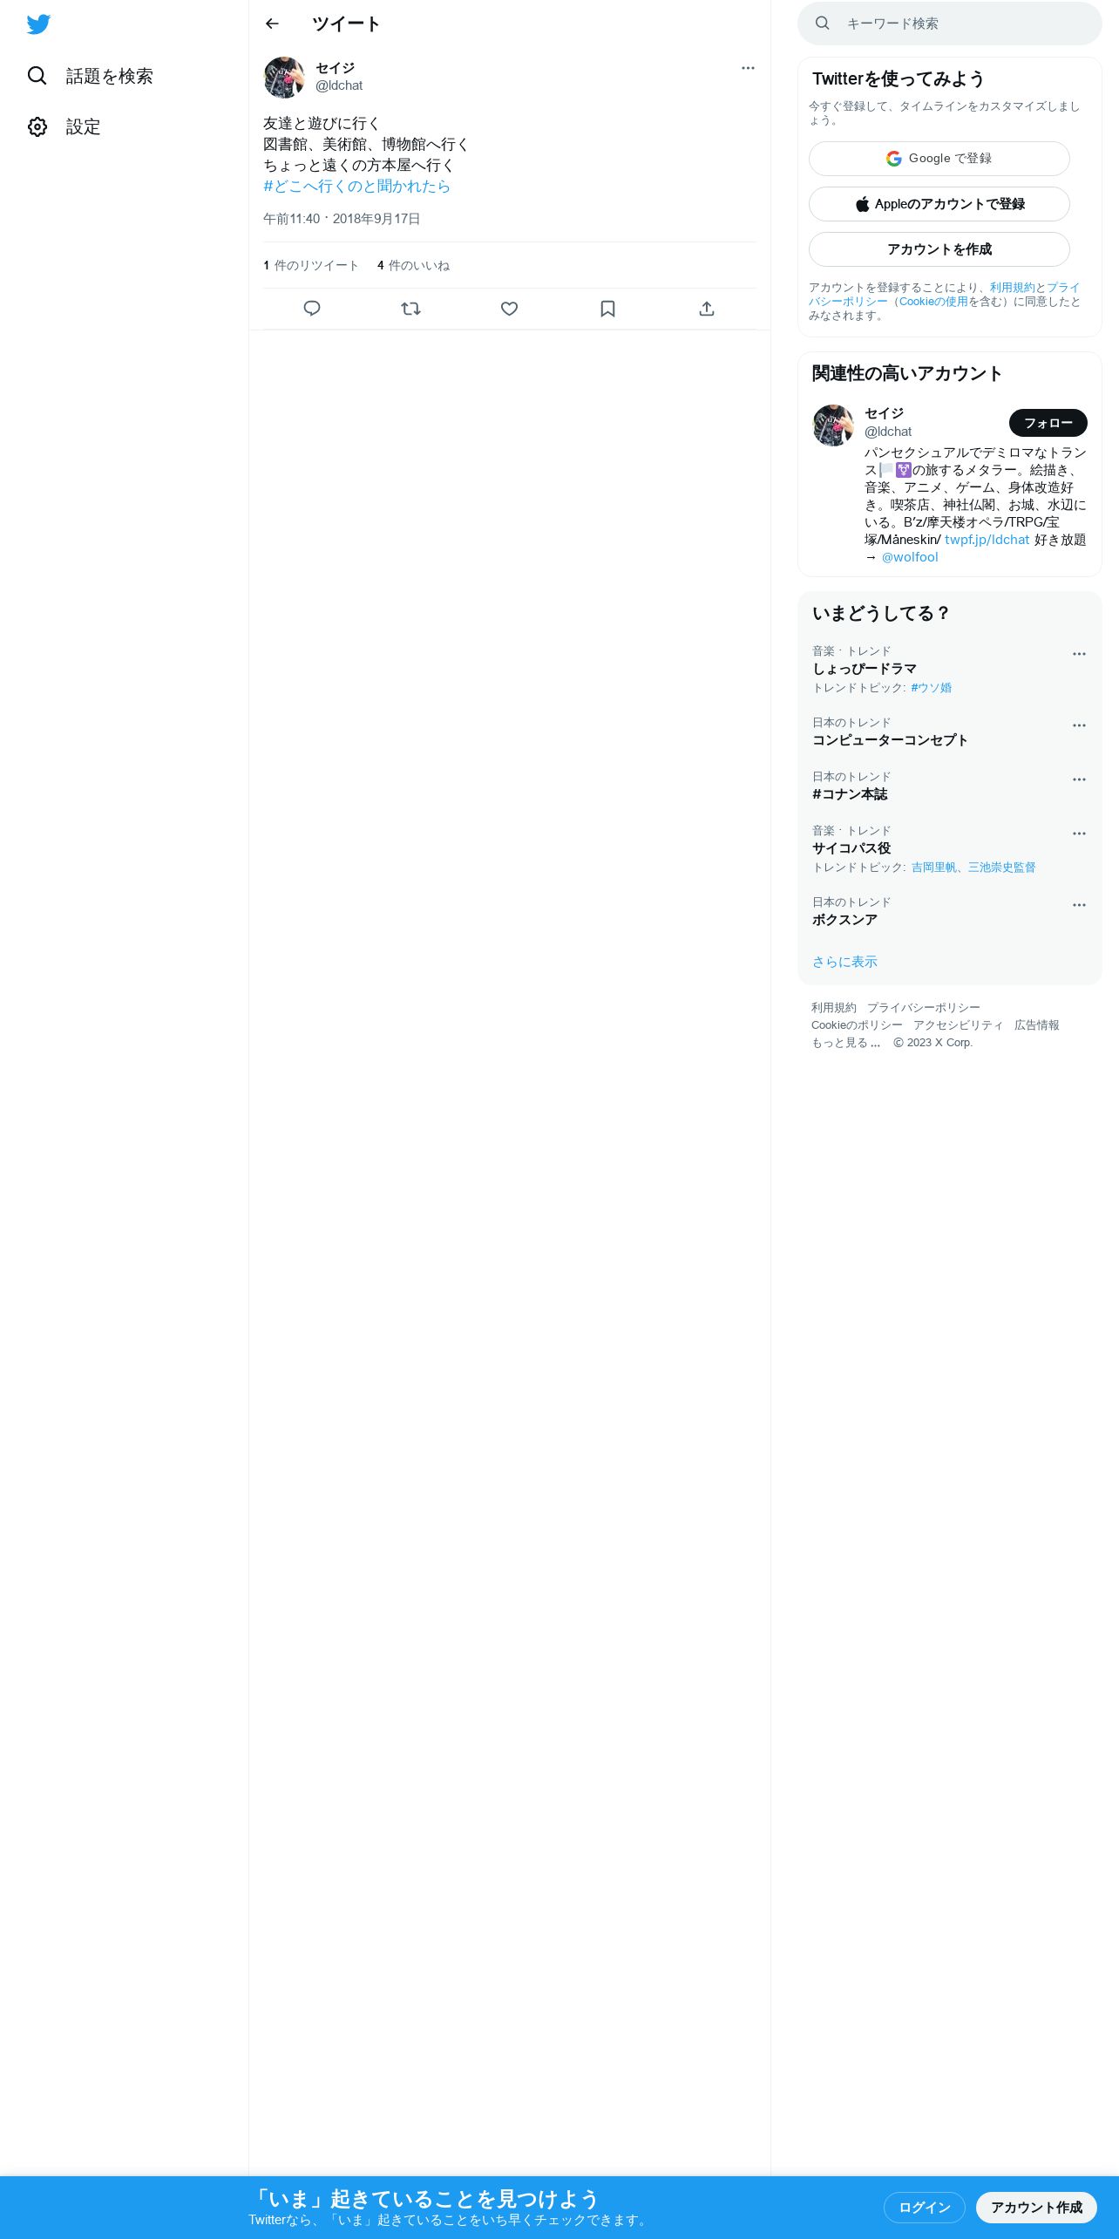Like the tweet with the heart icon
This screenshot has width=1119, height=2239.
(510, 309)
